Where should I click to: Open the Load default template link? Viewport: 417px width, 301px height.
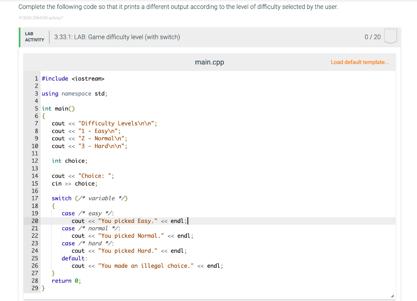click(x=360, y=62)
